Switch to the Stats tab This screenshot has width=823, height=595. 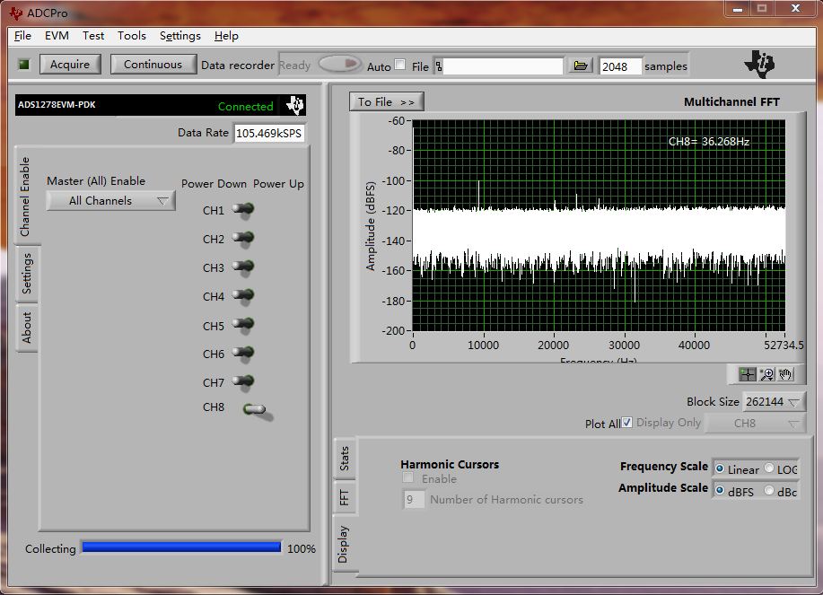point(344,458)
